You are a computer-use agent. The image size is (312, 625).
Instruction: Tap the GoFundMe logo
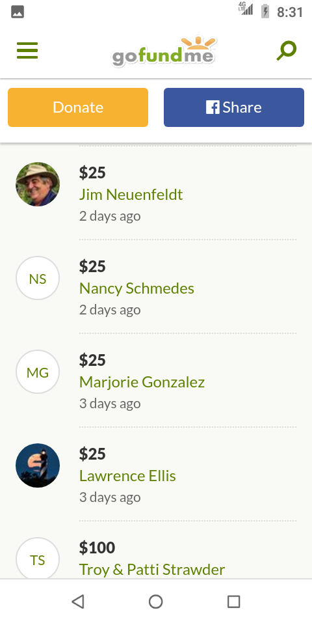coord(164,51)
